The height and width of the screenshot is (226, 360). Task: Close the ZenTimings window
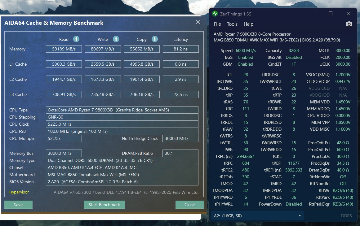click(348, 14)
